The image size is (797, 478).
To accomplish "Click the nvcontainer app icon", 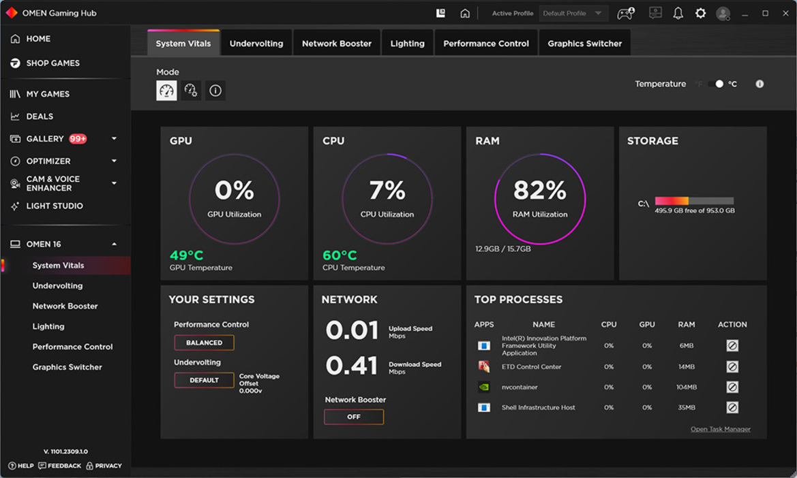I will (484, 387).
